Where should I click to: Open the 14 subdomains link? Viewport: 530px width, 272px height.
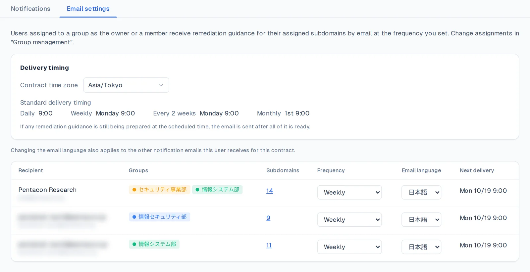(270, 191)
